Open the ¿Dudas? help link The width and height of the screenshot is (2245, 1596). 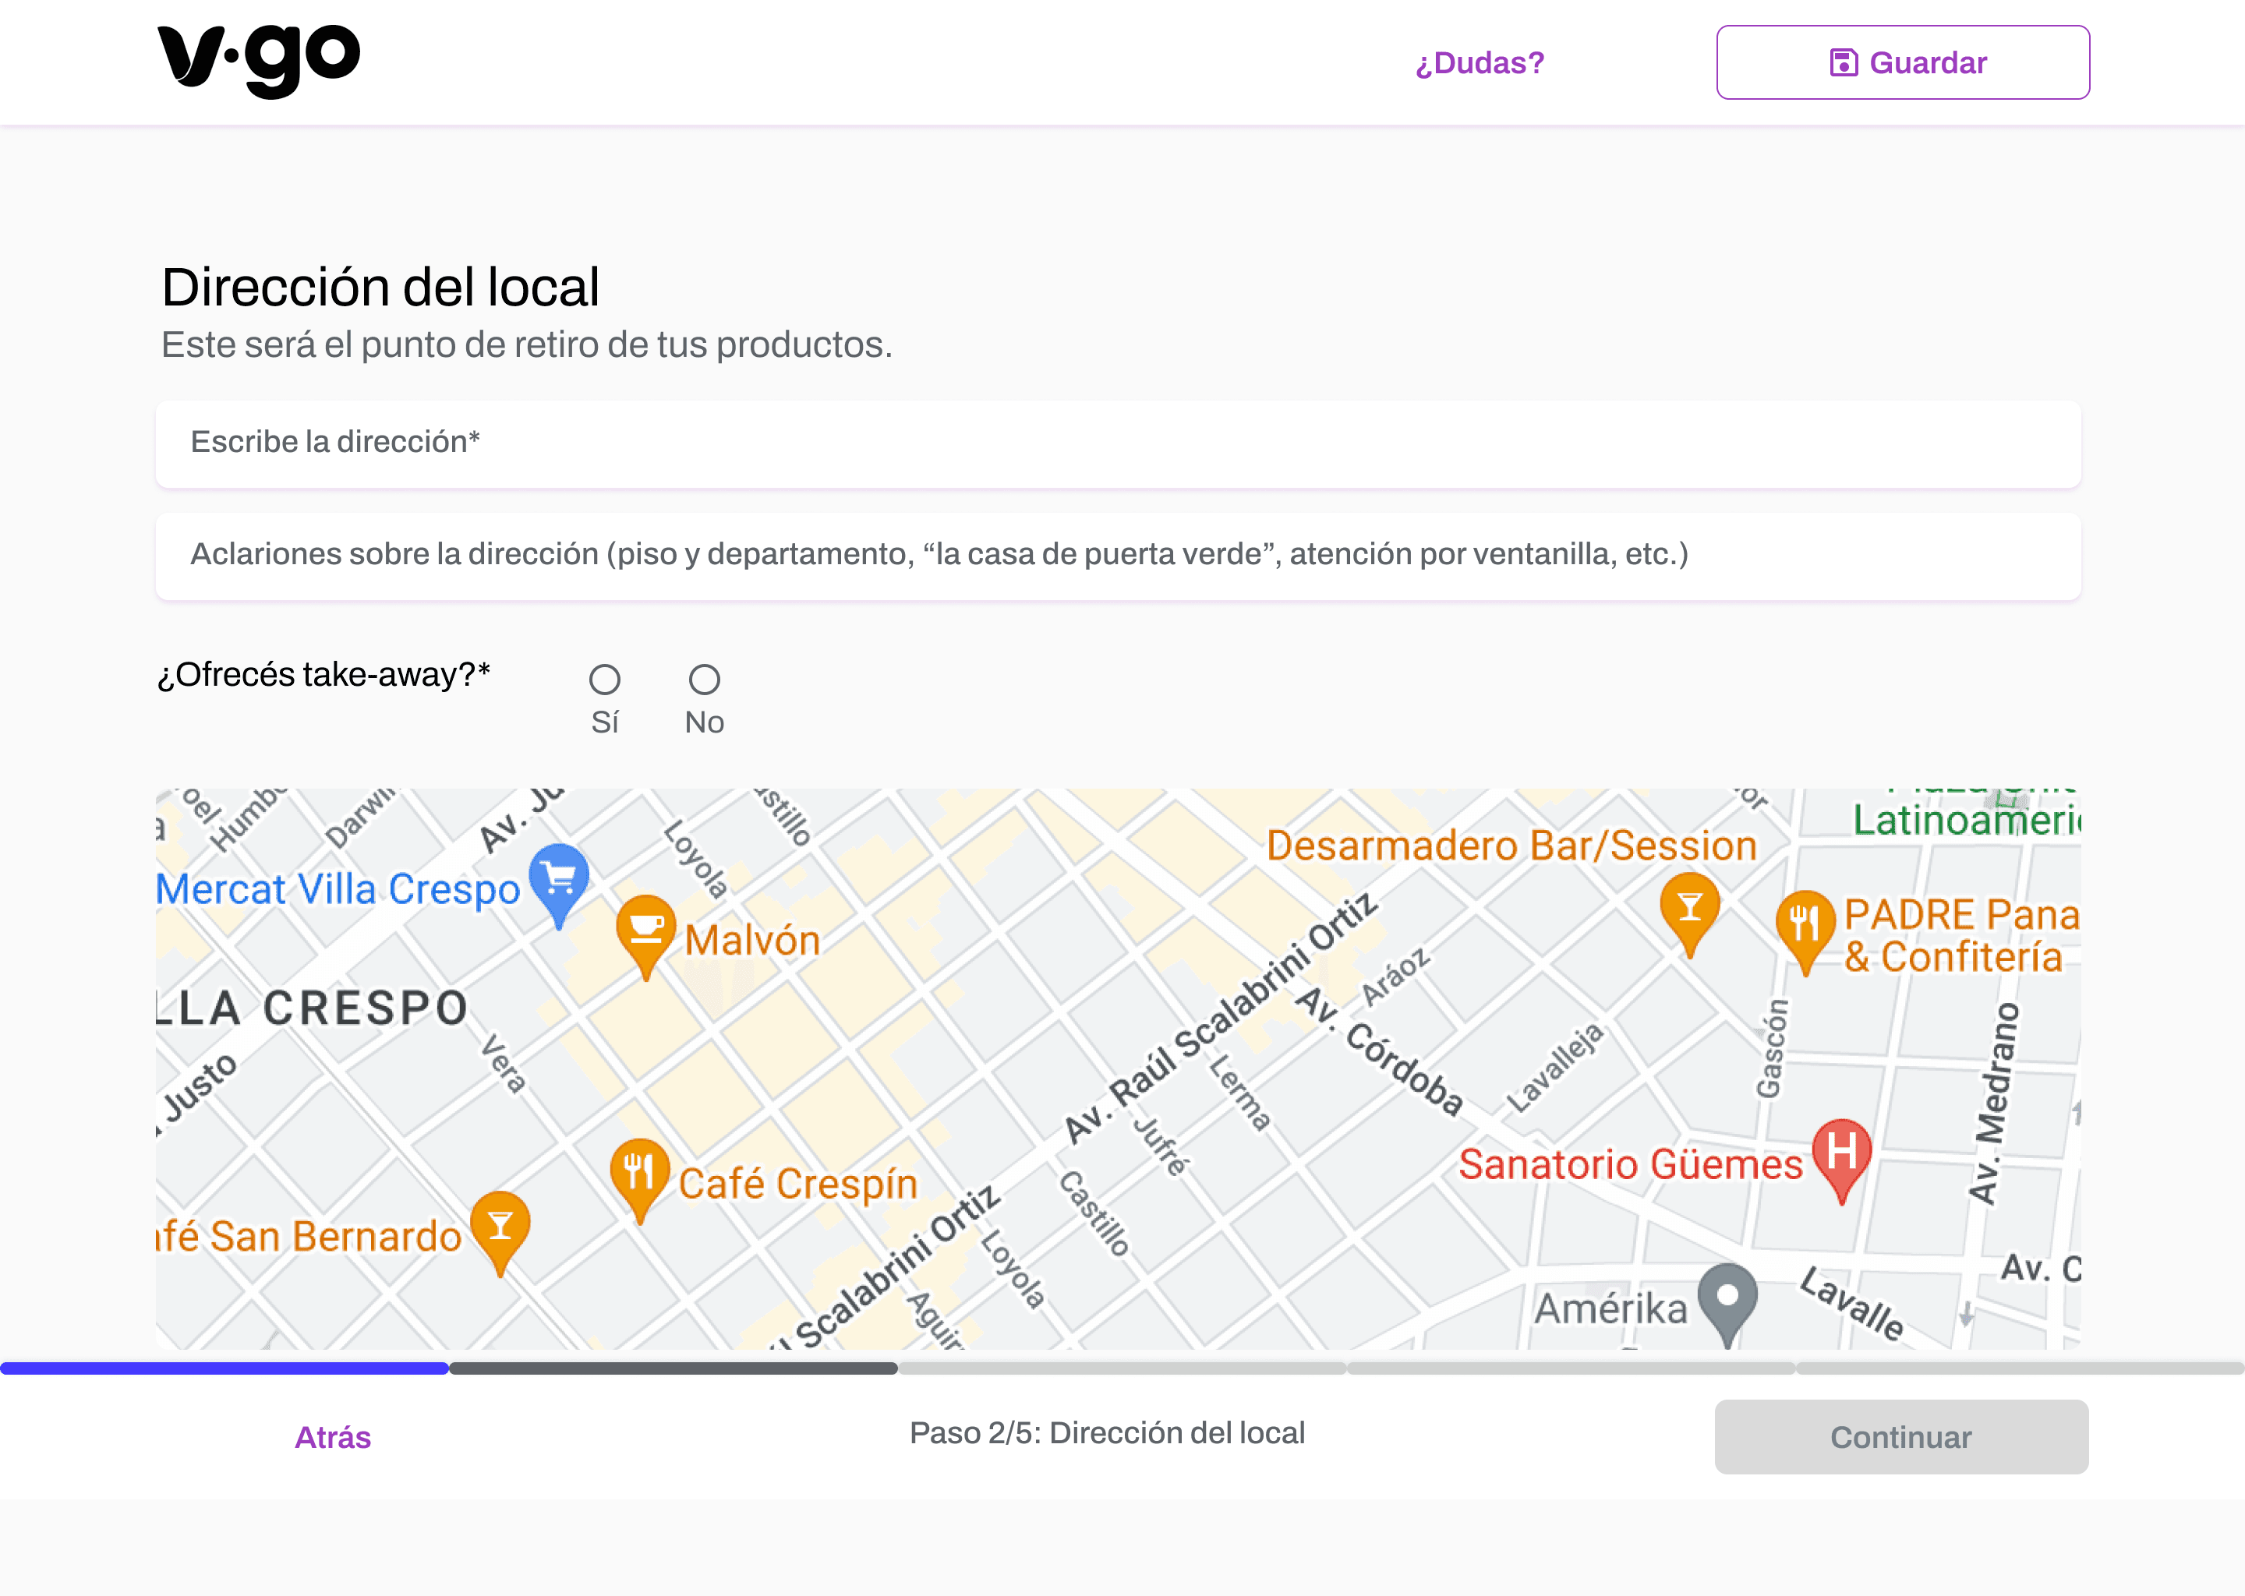click(1480, 63)
